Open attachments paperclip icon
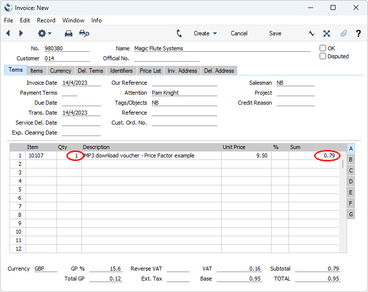This screenshot has width=368, height=292. pos(344,33)
